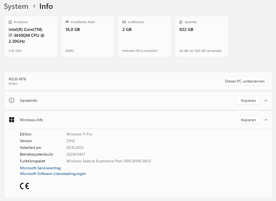The image size is (276, 201).
Task: Click the Version label
Action: pyautogui.click(x=26, y=141)
